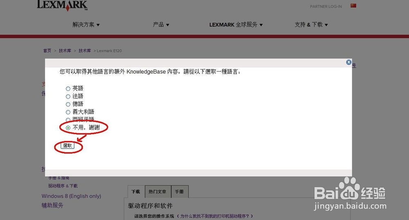The height and width of the screenshot is (220, 409).
Task: Switch to the 手册 tab
Action: [x=180, y=192]
